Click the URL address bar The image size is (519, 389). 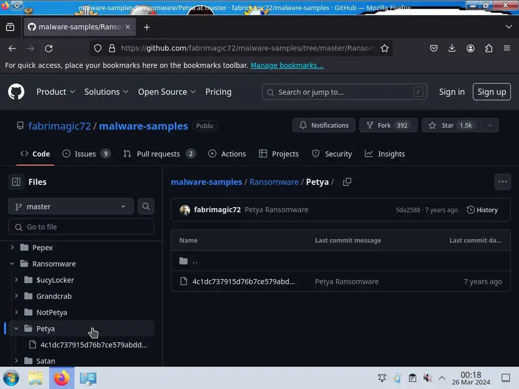247,48
